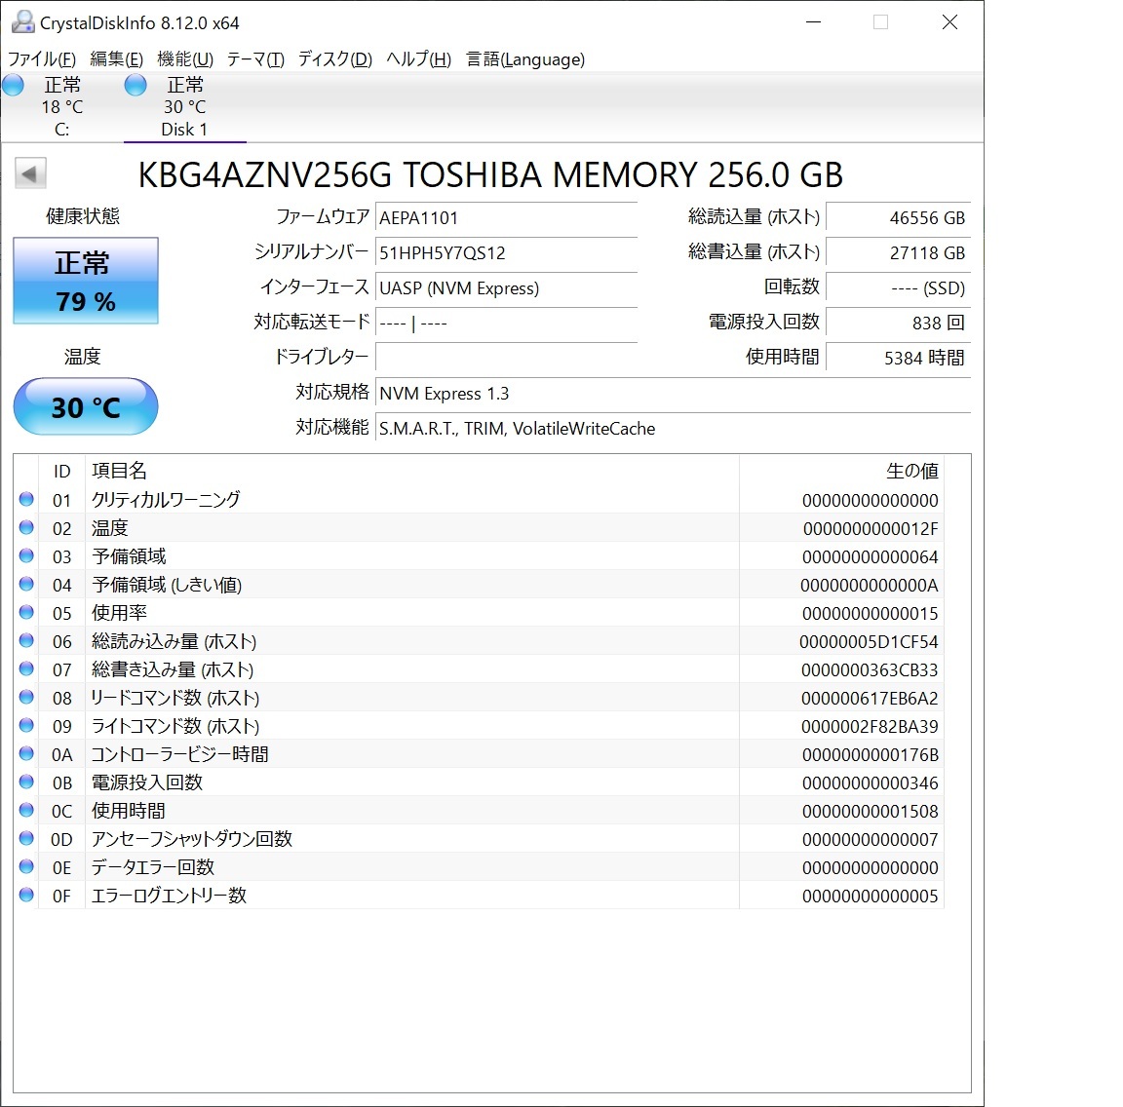Click the blue status orb for C: drive

[13, 85]
